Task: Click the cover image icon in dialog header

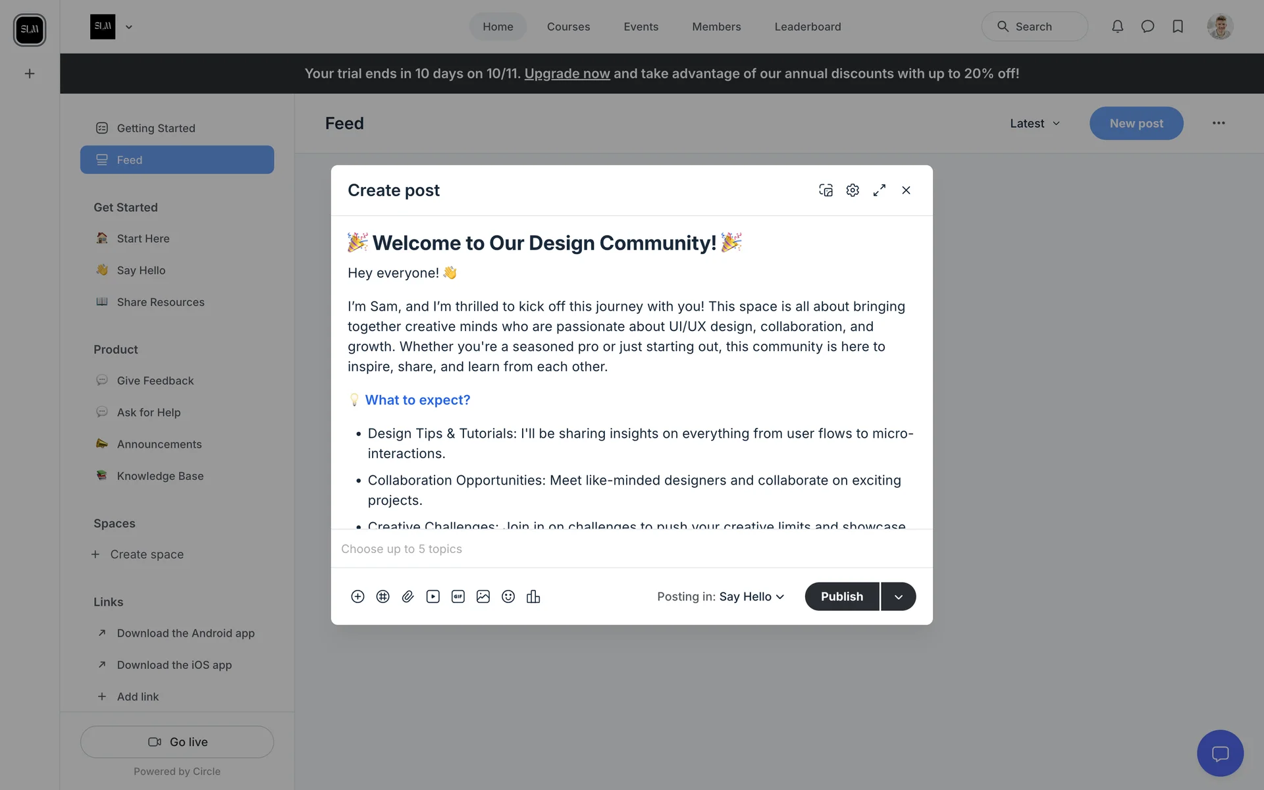Action: [x=826, y=190]
